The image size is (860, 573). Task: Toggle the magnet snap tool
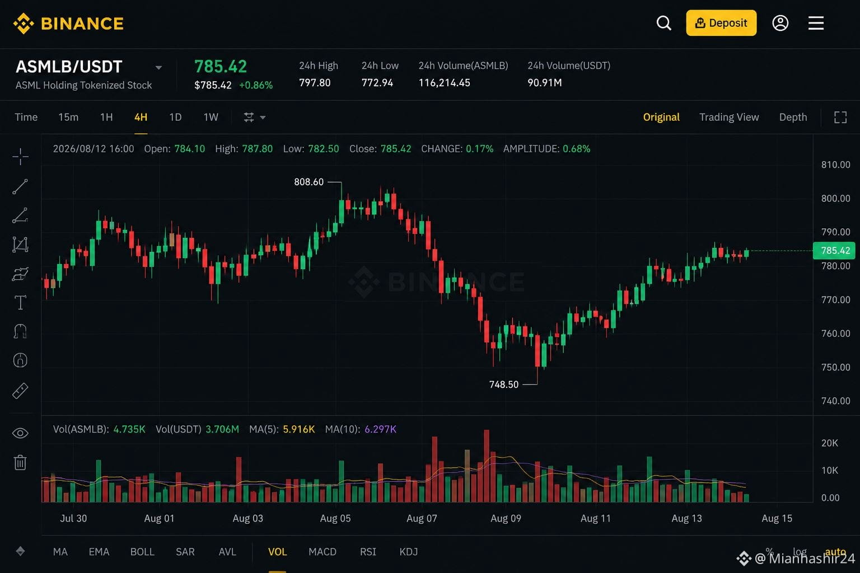tap(20, 331)
